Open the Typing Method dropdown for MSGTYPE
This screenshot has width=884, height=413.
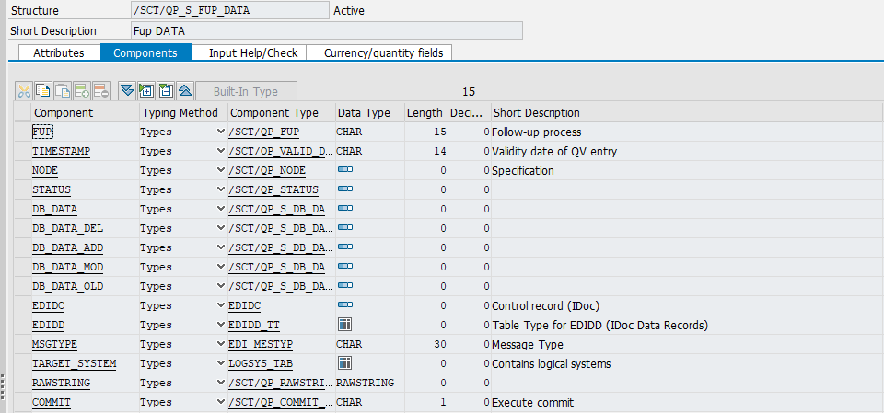coord(220,344)
